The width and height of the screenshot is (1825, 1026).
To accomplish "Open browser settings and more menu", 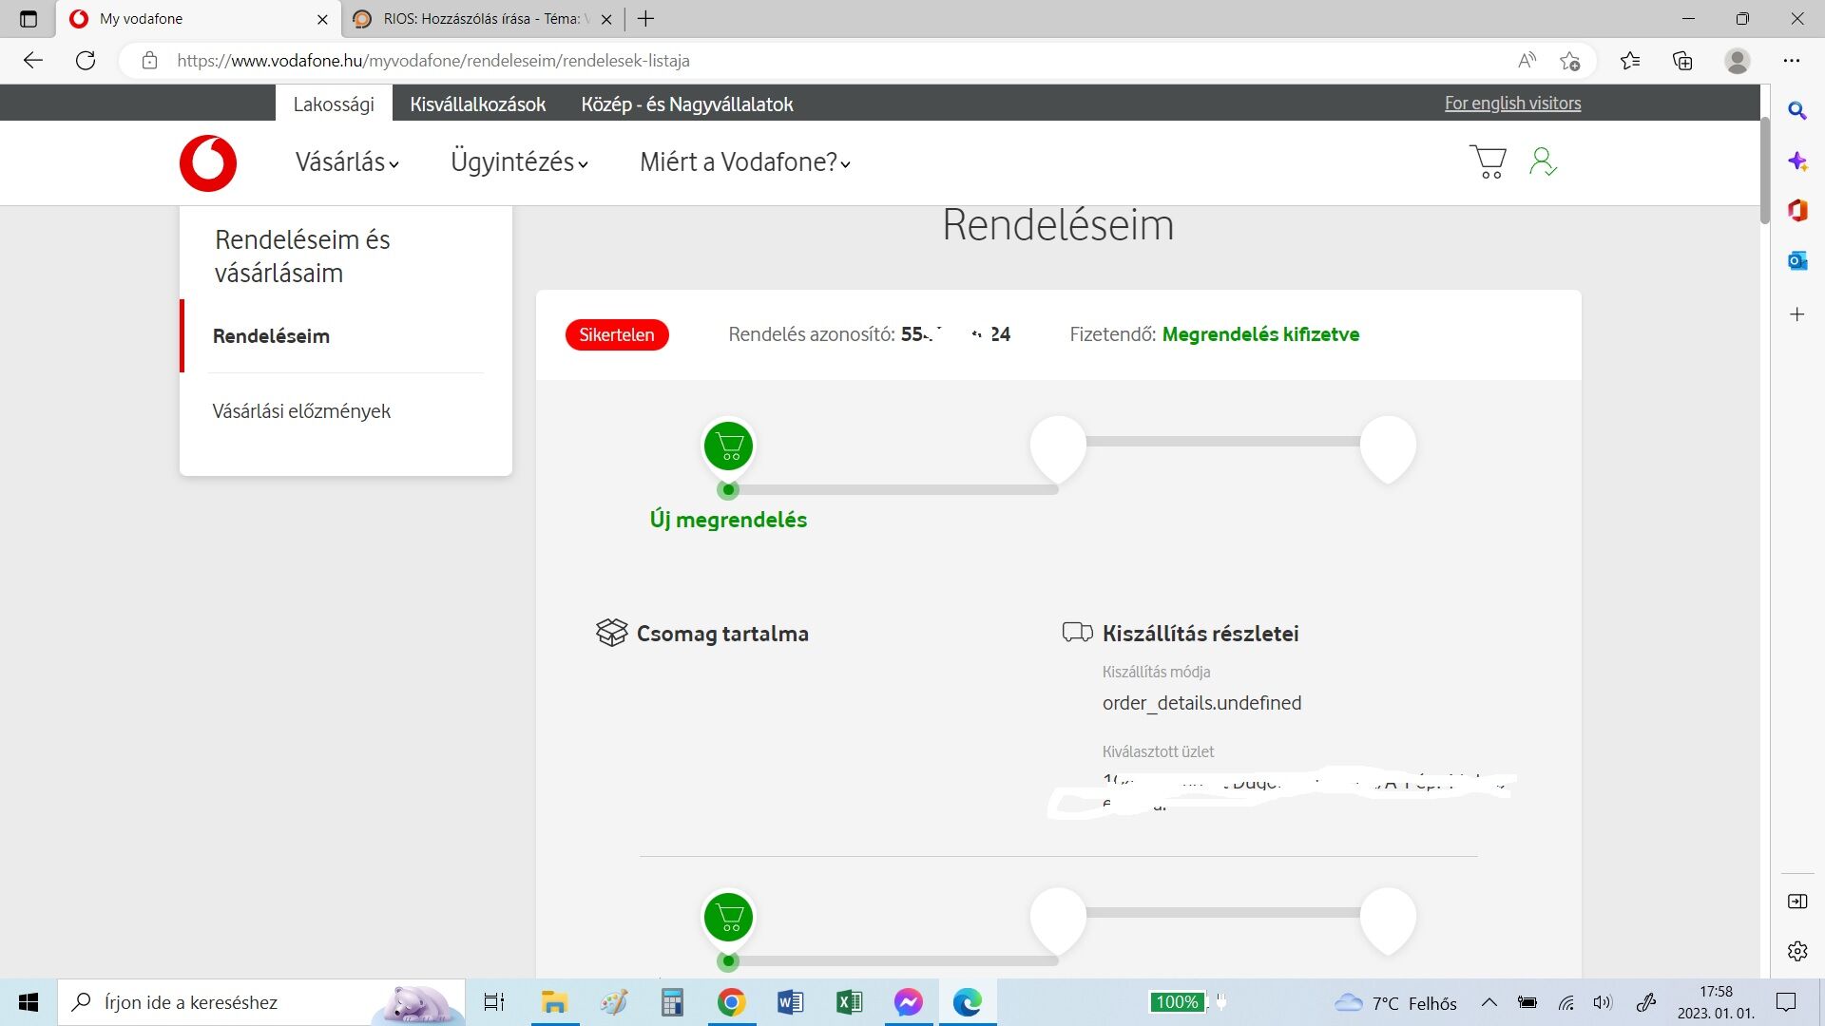I will point(1792,61).
